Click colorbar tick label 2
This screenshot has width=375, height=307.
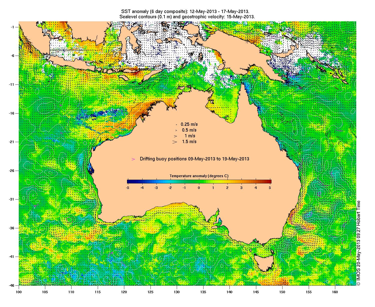[x=227, y=187]
